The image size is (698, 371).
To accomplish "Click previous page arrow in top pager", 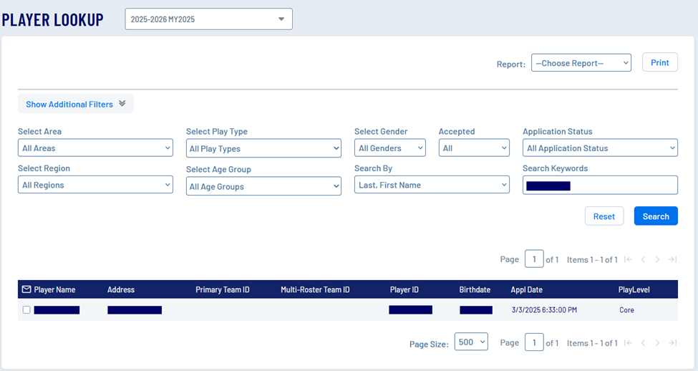I will 643,259.
